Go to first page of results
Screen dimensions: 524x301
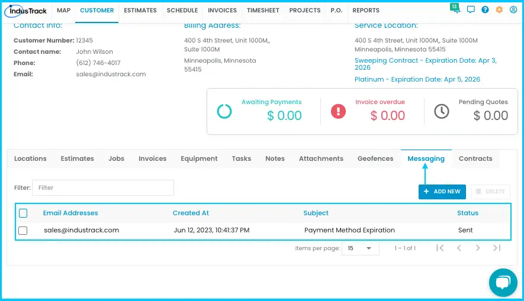point(440,248)
